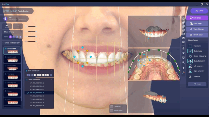Screen dimensions: 209x117
Task: Enable the Golden Ratio checkbox
Action: coord(112,110)
